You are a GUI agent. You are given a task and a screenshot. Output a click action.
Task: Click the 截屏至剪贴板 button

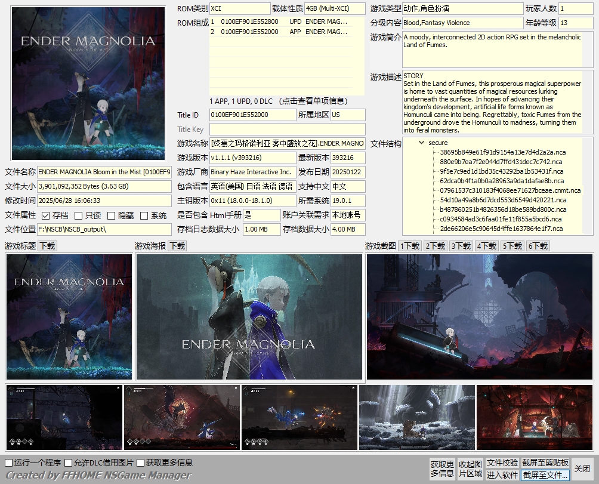(545, 463)
